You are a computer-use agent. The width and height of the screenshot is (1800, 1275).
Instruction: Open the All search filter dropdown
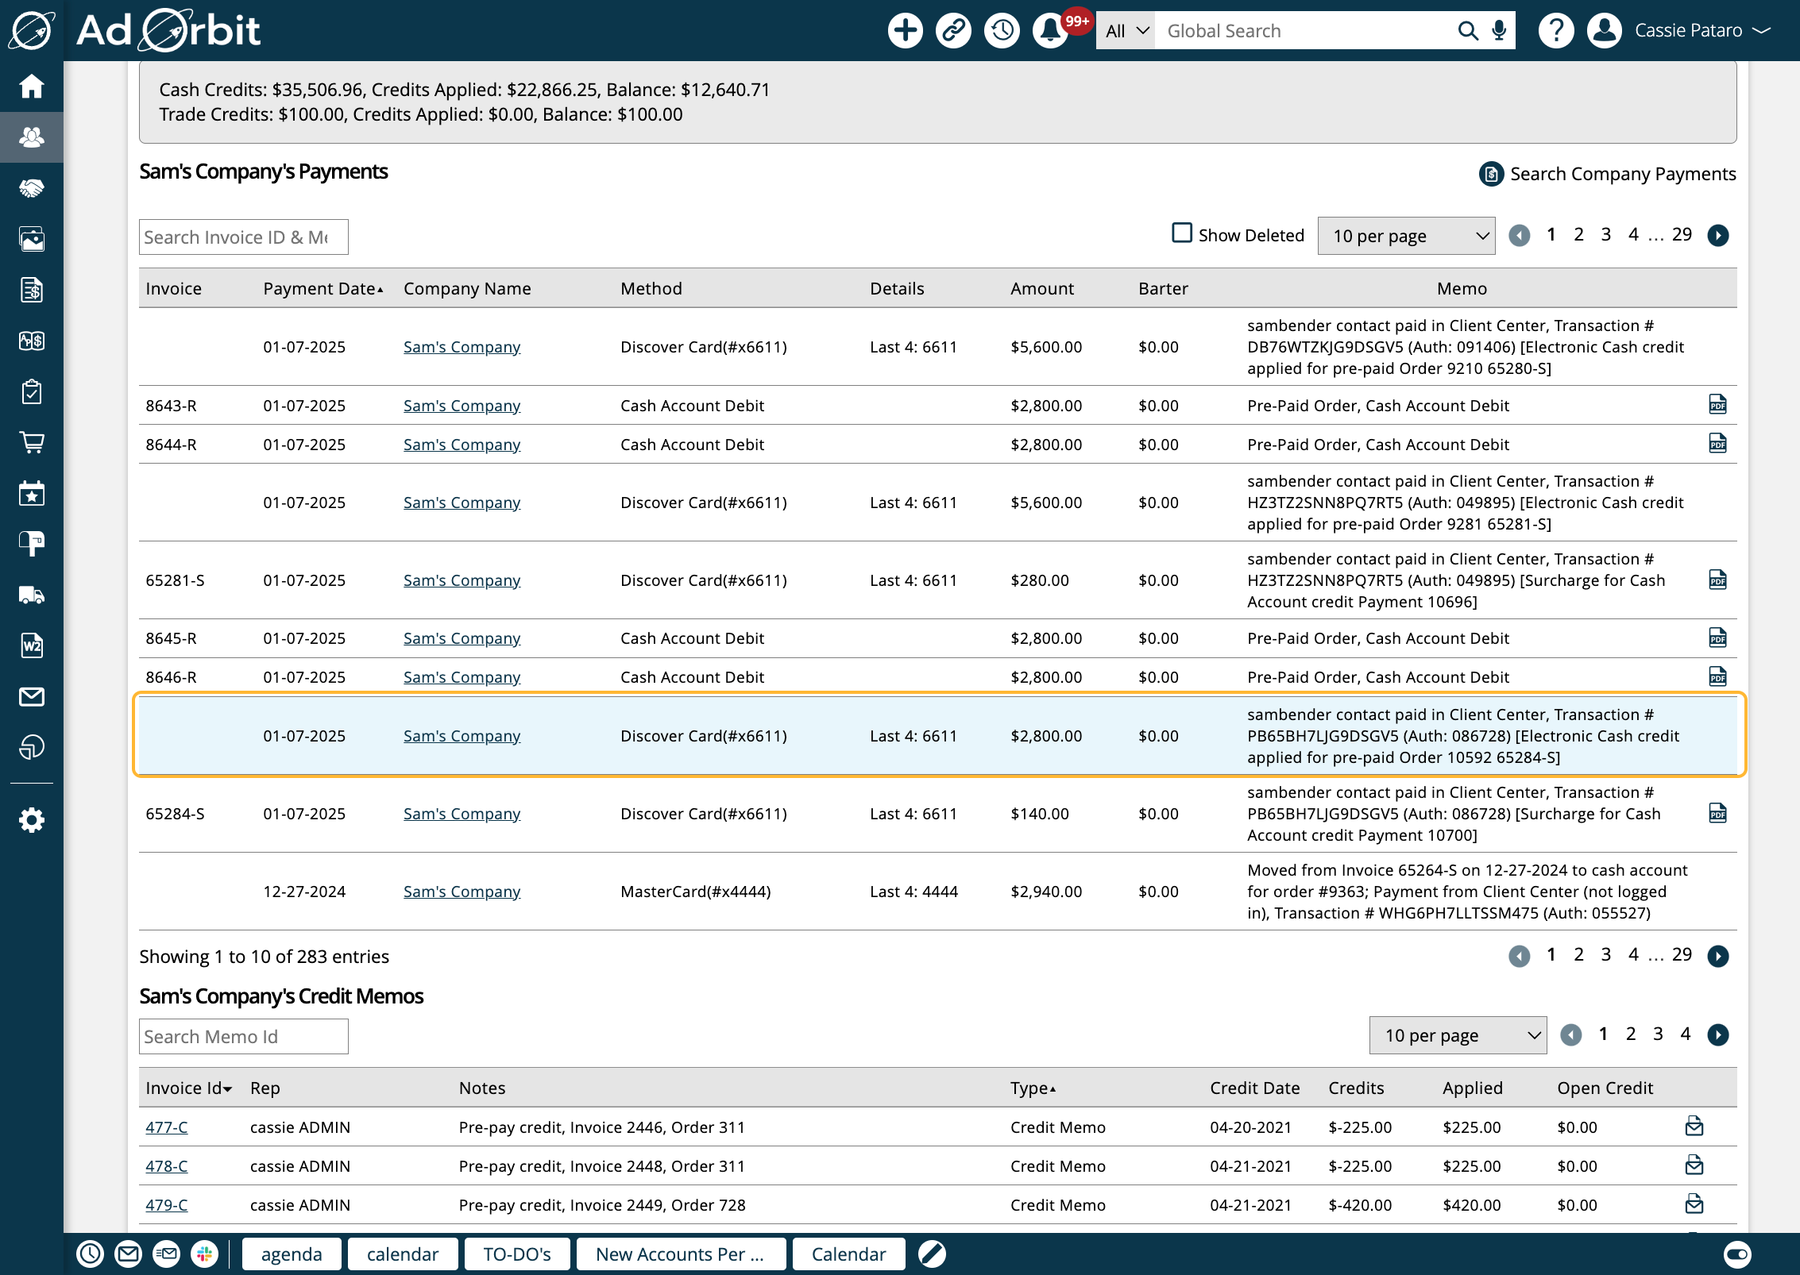click(x=1124, y=29)
